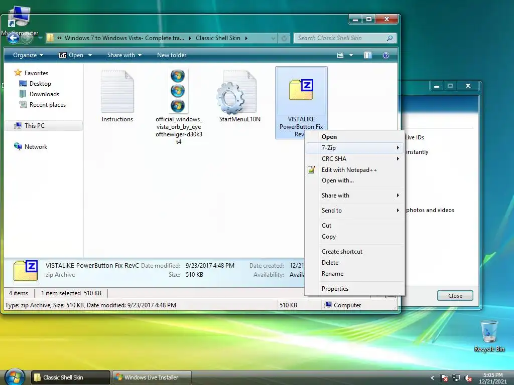Click '1 item selected 510 KB' status text
Viewport: 514px width, 385px height.
click(71, 293)
